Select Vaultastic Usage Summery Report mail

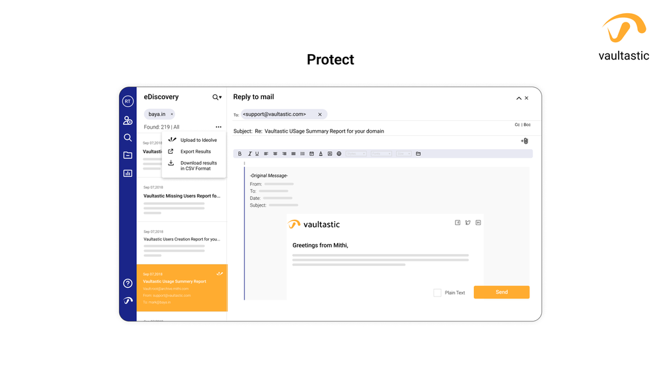(182, 288)
